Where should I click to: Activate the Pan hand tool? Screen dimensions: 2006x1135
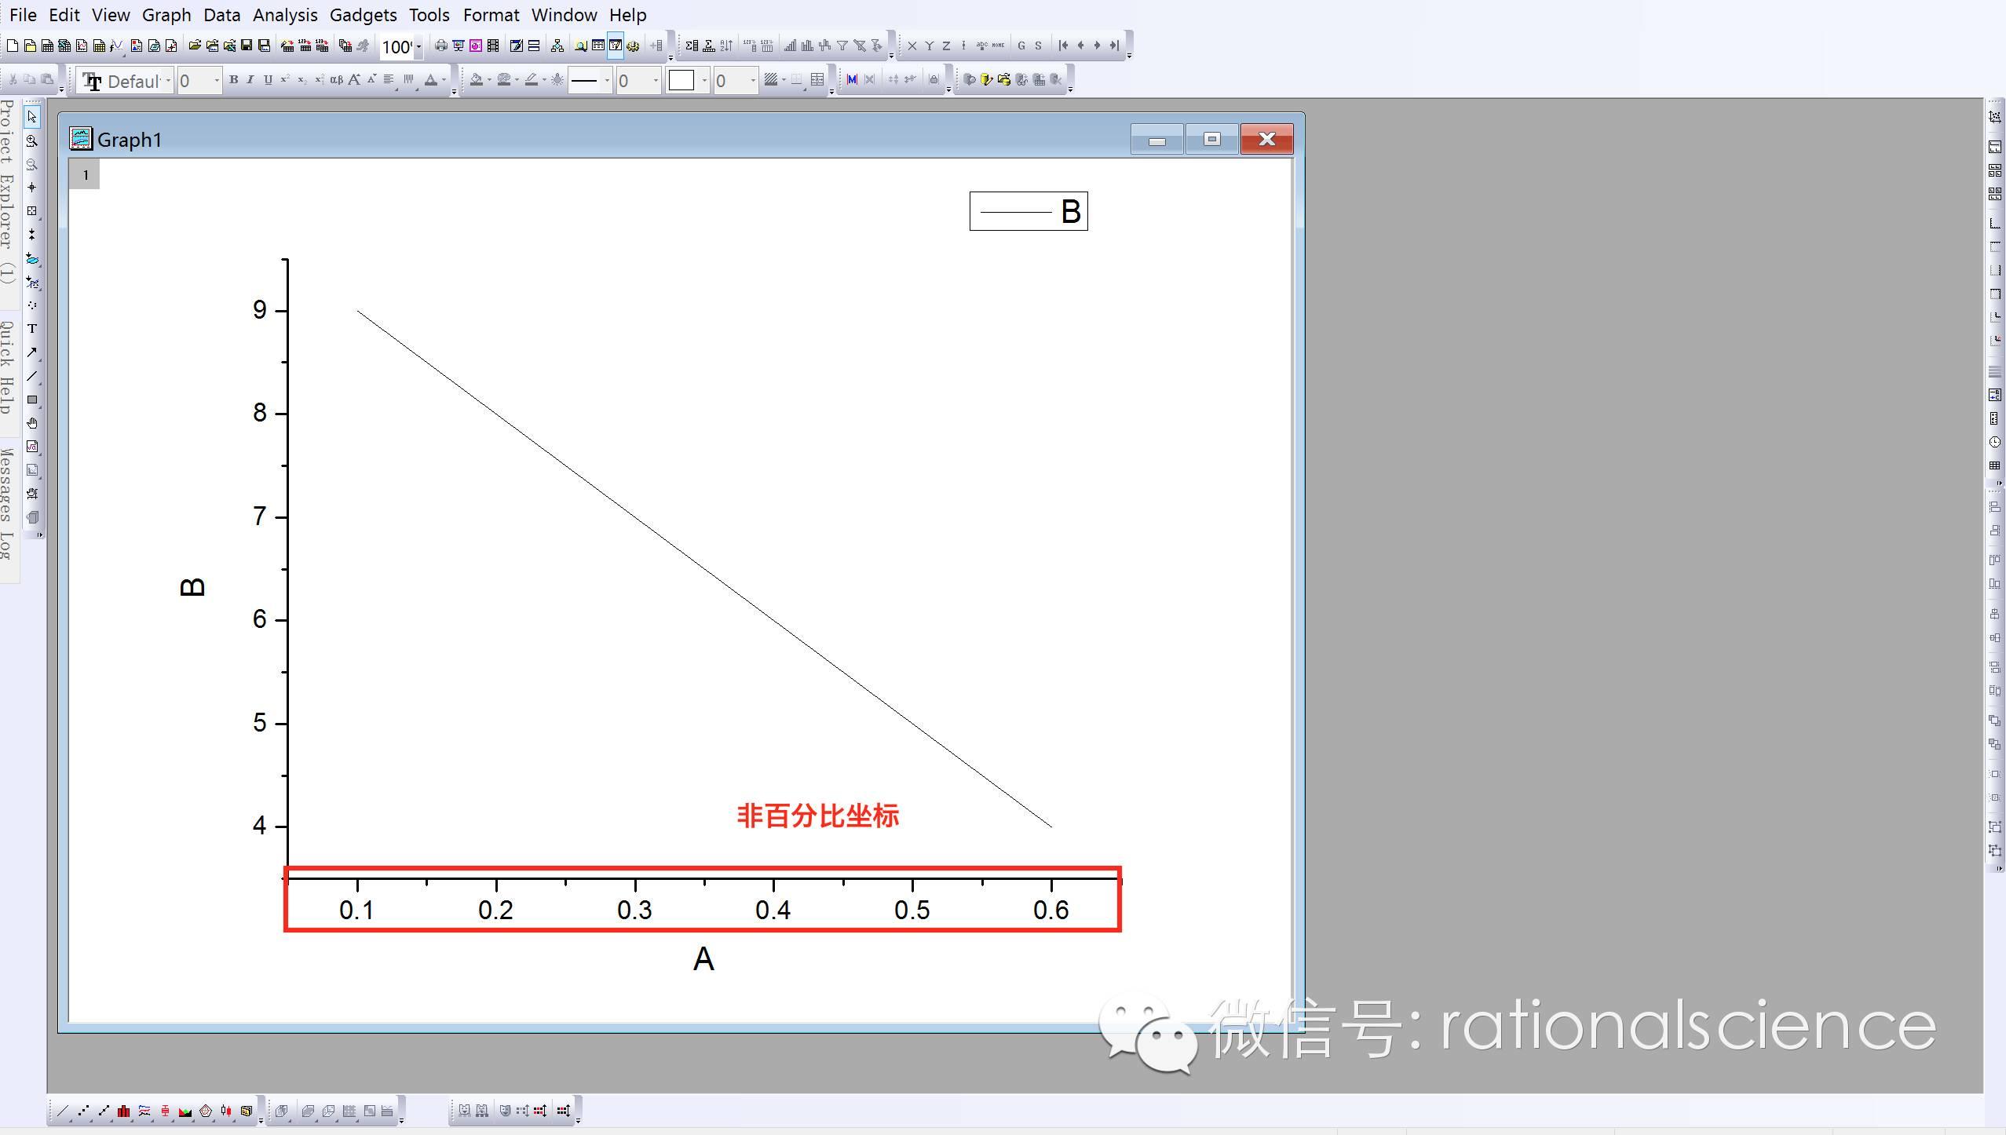(32, 423)
